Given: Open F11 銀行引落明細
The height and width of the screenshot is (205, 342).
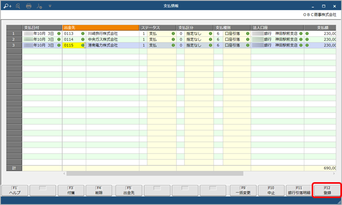Looking at the screenshot, I should coord(299,191).
